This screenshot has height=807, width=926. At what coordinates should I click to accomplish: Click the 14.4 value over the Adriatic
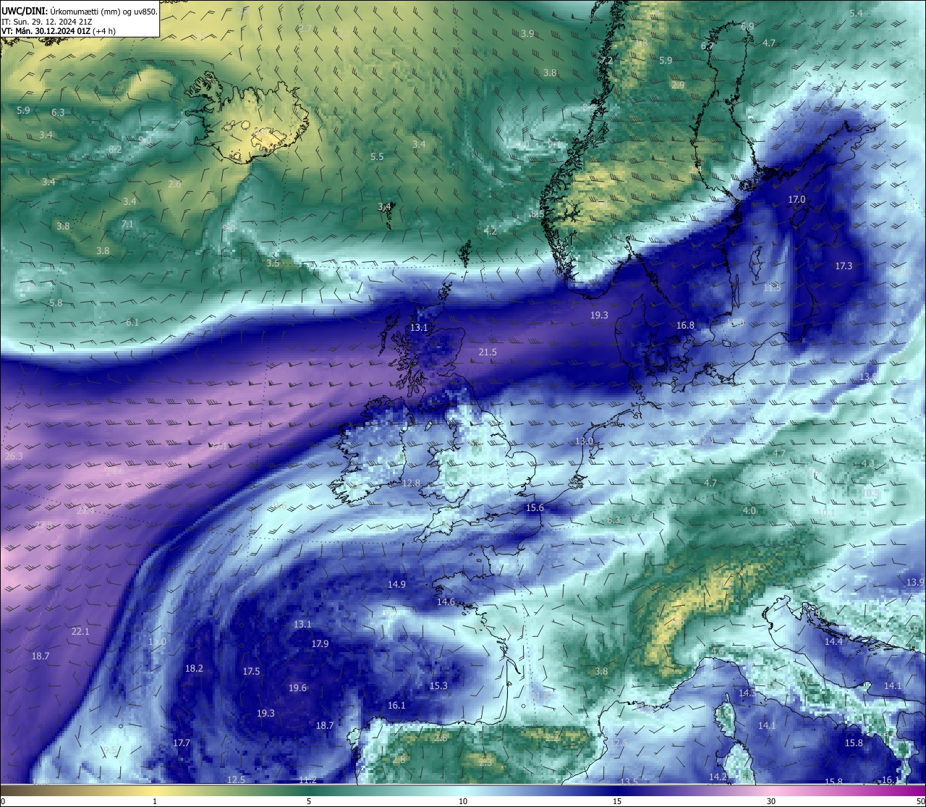point(833,642)
